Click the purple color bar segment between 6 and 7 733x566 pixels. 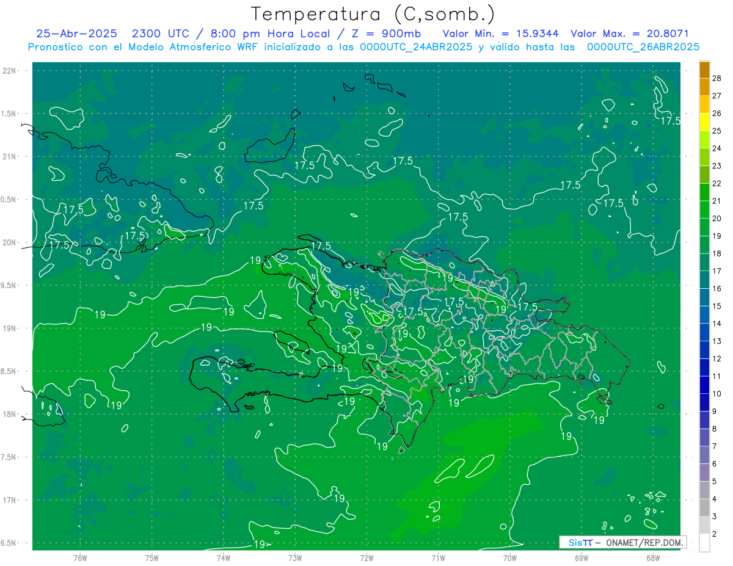click(x=704, y=455)
